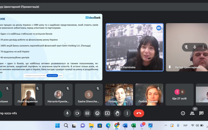Raise your hand in the meeting

(117, 113)
